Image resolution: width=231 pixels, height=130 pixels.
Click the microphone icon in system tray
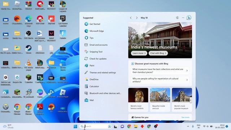193,126
